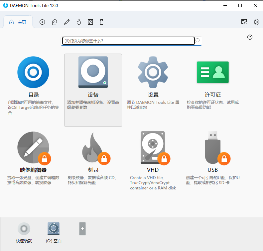Click description '提取一张光盘、创建并编辑数据'
The width and height of the screenshot is (263, 251).
coord(33,180)
